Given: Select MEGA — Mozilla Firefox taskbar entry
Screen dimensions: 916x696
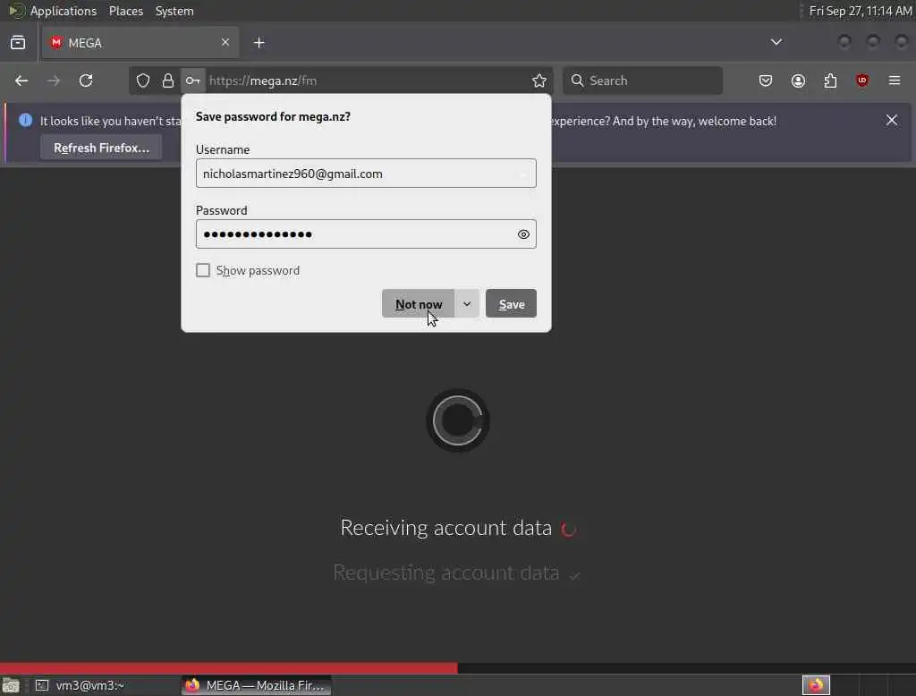Looking at the screenshot, I should coord(256,685).
